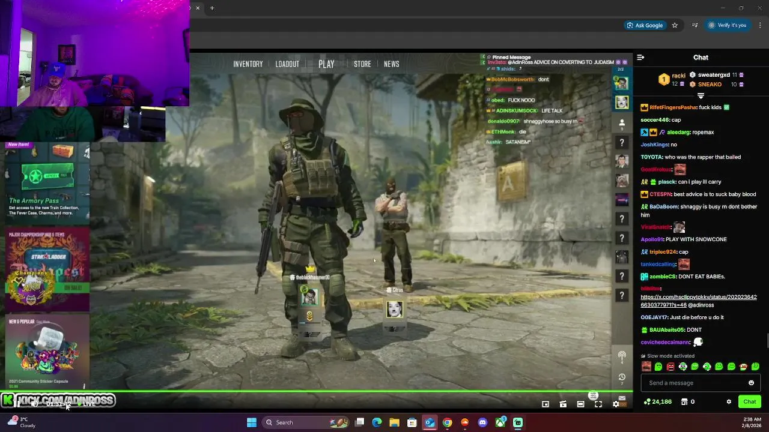Jump to LIVE in the player
Viewport: 769px width, 432px height.
[x=86, y=404]
